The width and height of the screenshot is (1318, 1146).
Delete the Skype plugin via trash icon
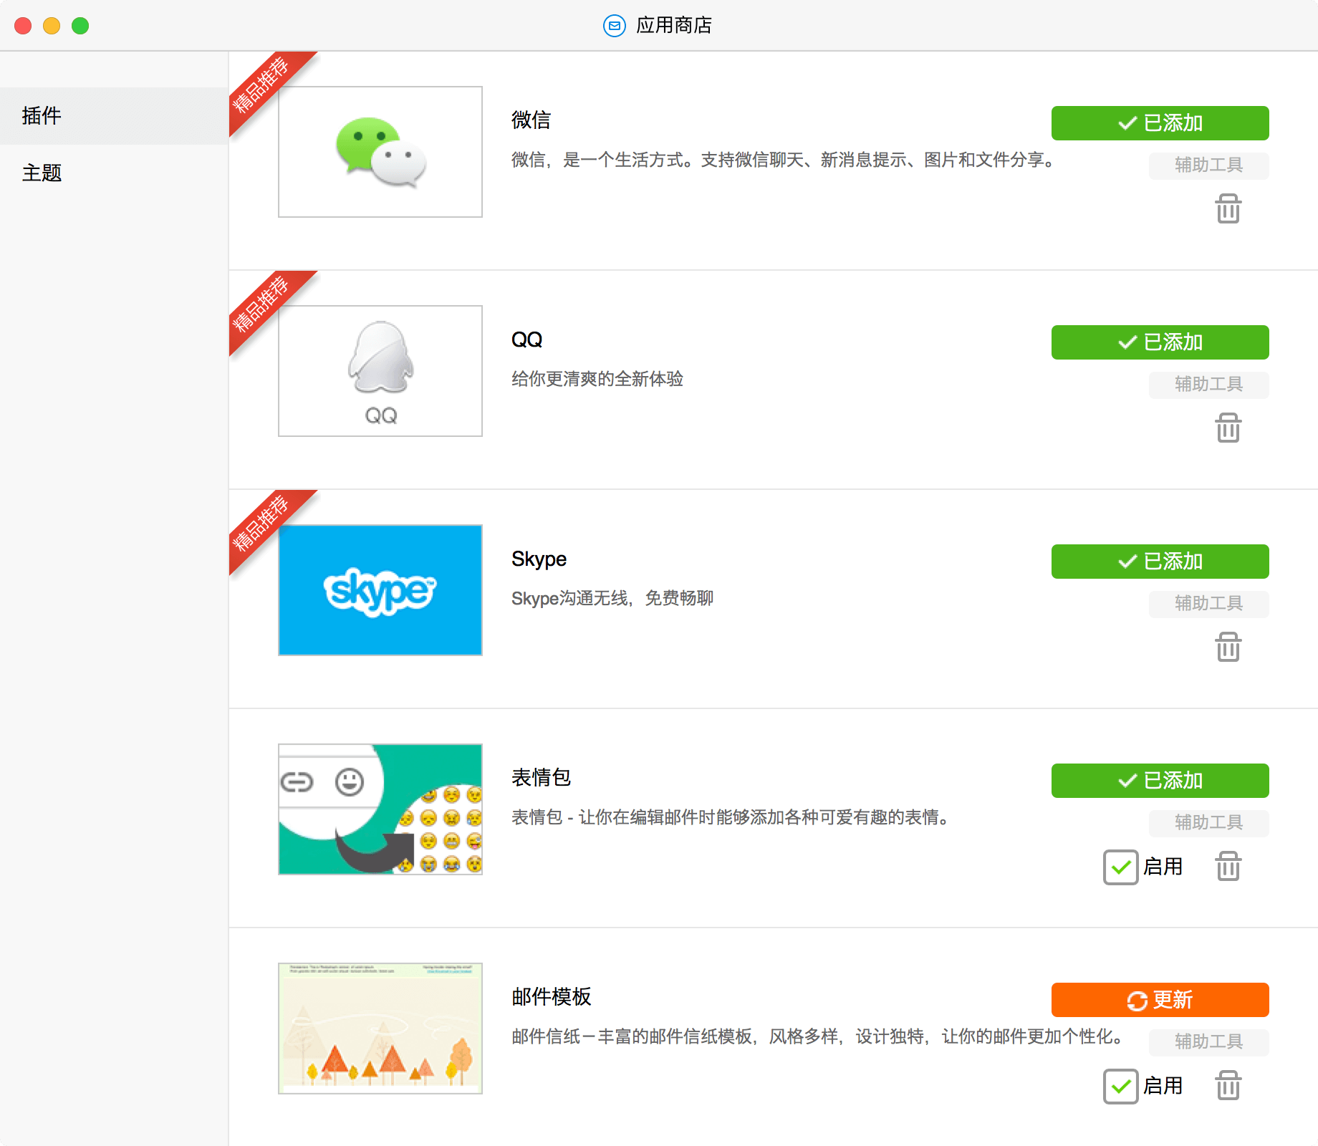tap(1228, 647)
